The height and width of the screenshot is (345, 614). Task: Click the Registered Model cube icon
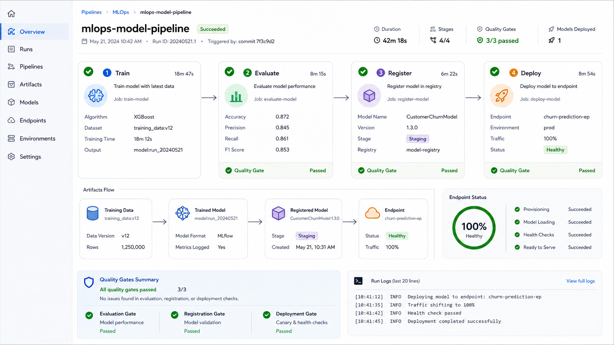click(x=278, y=213)
